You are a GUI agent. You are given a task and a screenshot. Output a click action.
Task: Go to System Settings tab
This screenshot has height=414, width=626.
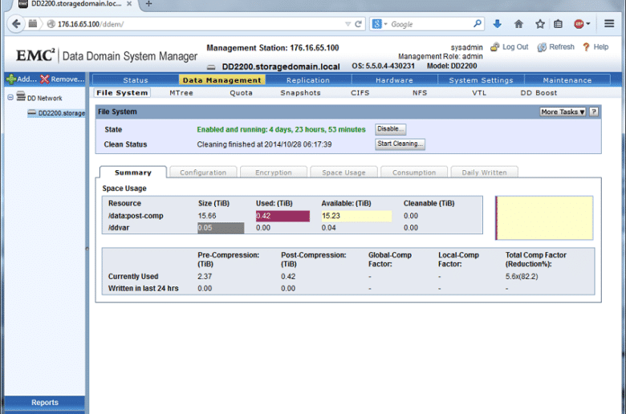coord(481,80)
